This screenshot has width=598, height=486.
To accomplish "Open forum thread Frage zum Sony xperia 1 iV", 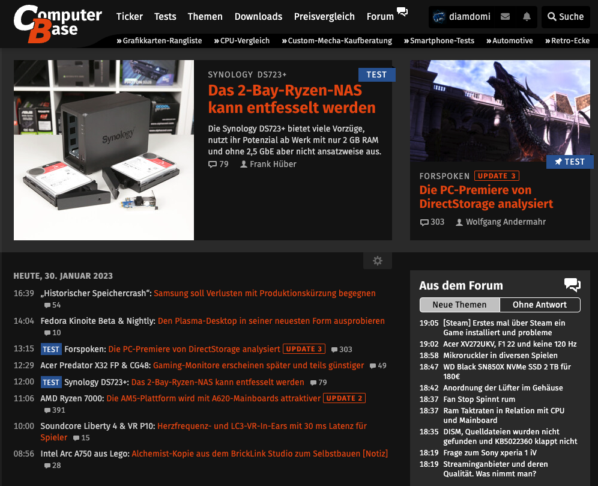I will [x=490, y=453].
